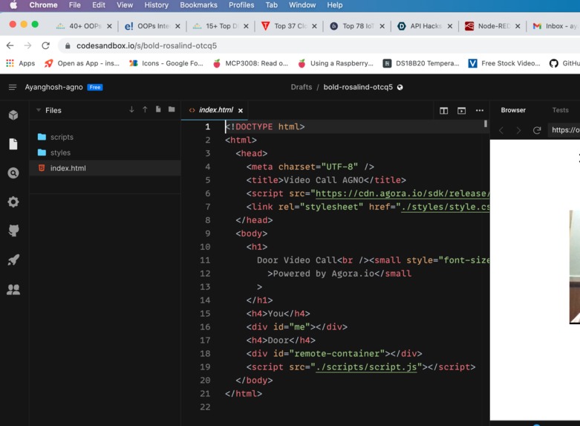Viewport: 580px width, 426px height.
Task: Click Chrome's forward navigation arrow
Action: tap(27, 45)
